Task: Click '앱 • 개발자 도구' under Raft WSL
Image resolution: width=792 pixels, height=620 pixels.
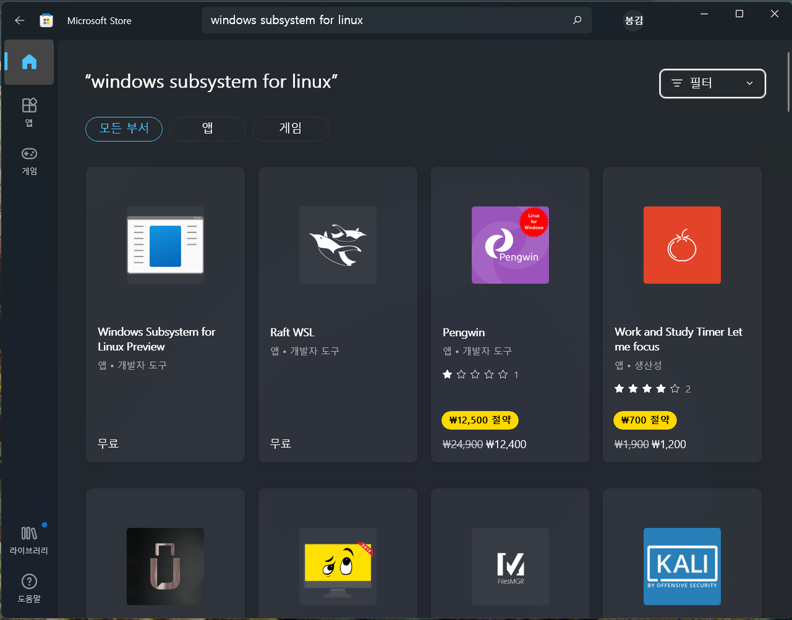Action: [305, 351]
